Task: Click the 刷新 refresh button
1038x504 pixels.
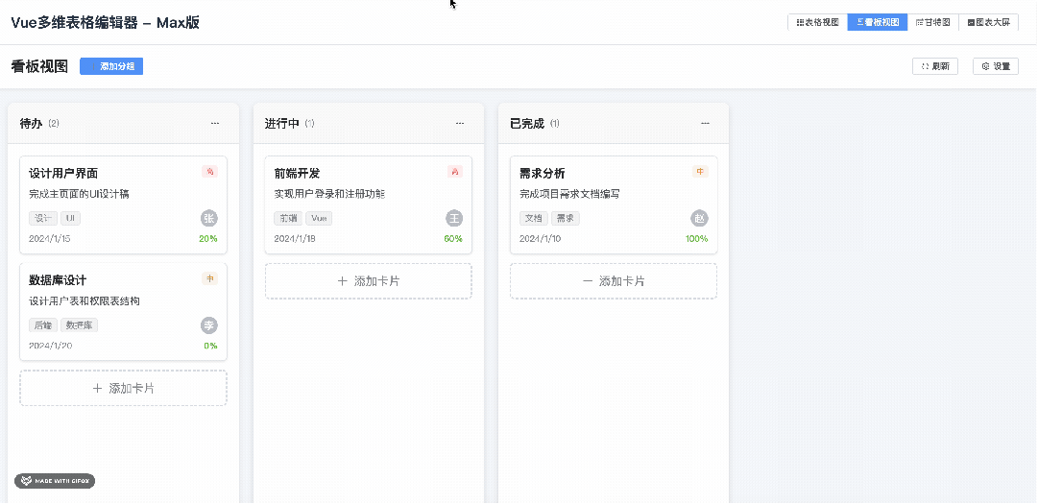Action: coord(934,66)
